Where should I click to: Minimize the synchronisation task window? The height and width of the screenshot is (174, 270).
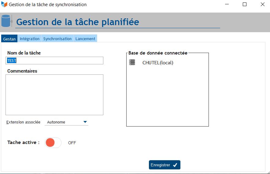tap(227, 5)
